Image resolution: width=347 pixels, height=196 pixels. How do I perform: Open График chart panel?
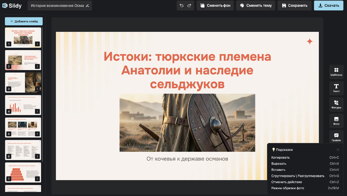pos(336,137)
